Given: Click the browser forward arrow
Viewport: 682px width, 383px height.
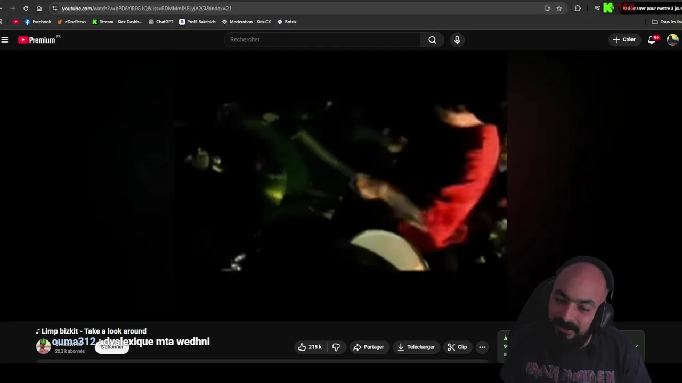Looking at the screenshot, I should 12,8.
